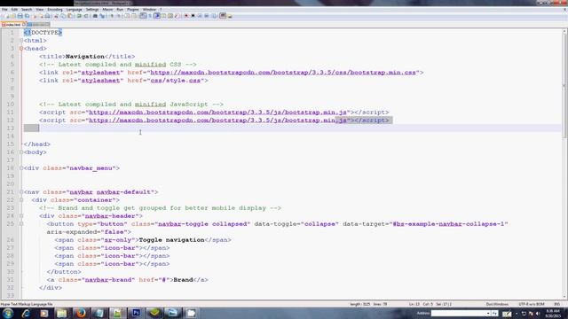This screenshot has width=568, height=319.
Task: Collapse the navbar-header div fold on line 24
Action: coord(21,216)
